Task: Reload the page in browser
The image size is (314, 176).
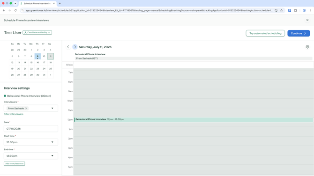Action: tap(15, 10)
